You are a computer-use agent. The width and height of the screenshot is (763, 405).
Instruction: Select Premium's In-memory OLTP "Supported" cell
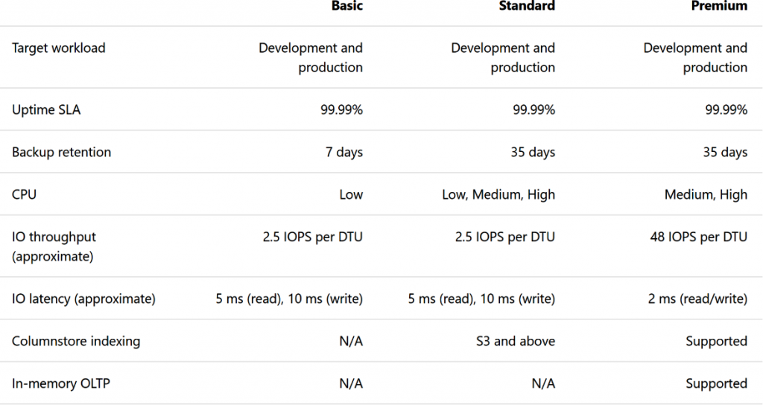[716, 383]
